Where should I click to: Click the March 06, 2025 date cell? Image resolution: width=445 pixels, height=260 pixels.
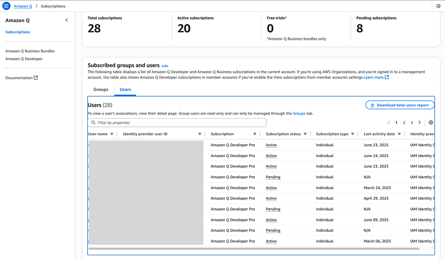pyautogui.click(x=377, y=241)
